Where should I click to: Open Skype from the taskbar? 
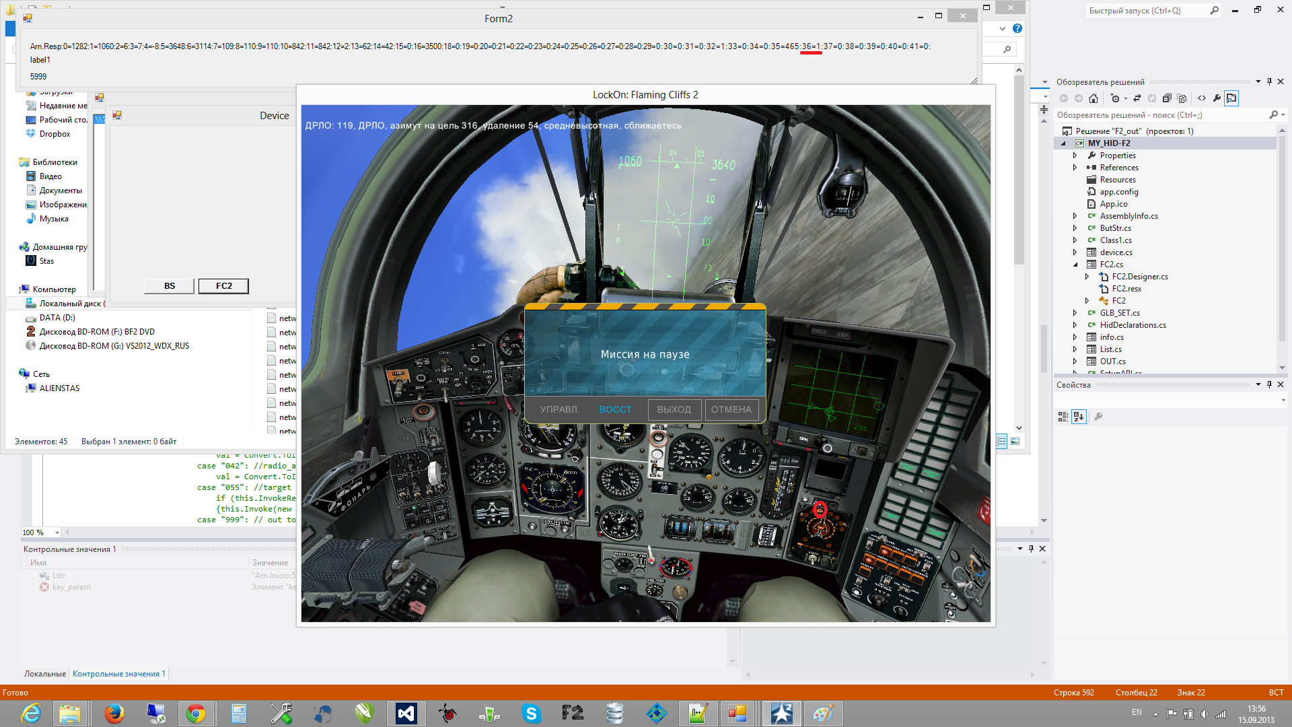point(532,714)
